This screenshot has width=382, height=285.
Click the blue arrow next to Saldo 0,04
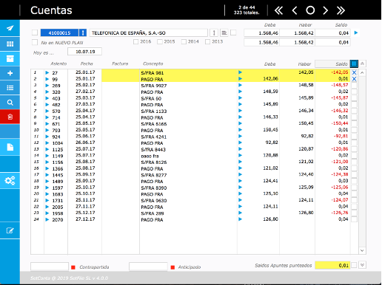point(356,32)
